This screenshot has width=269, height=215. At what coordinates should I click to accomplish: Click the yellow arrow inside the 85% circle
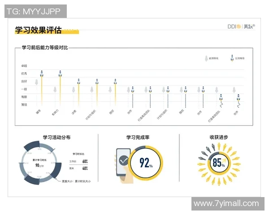click(224, 161)
